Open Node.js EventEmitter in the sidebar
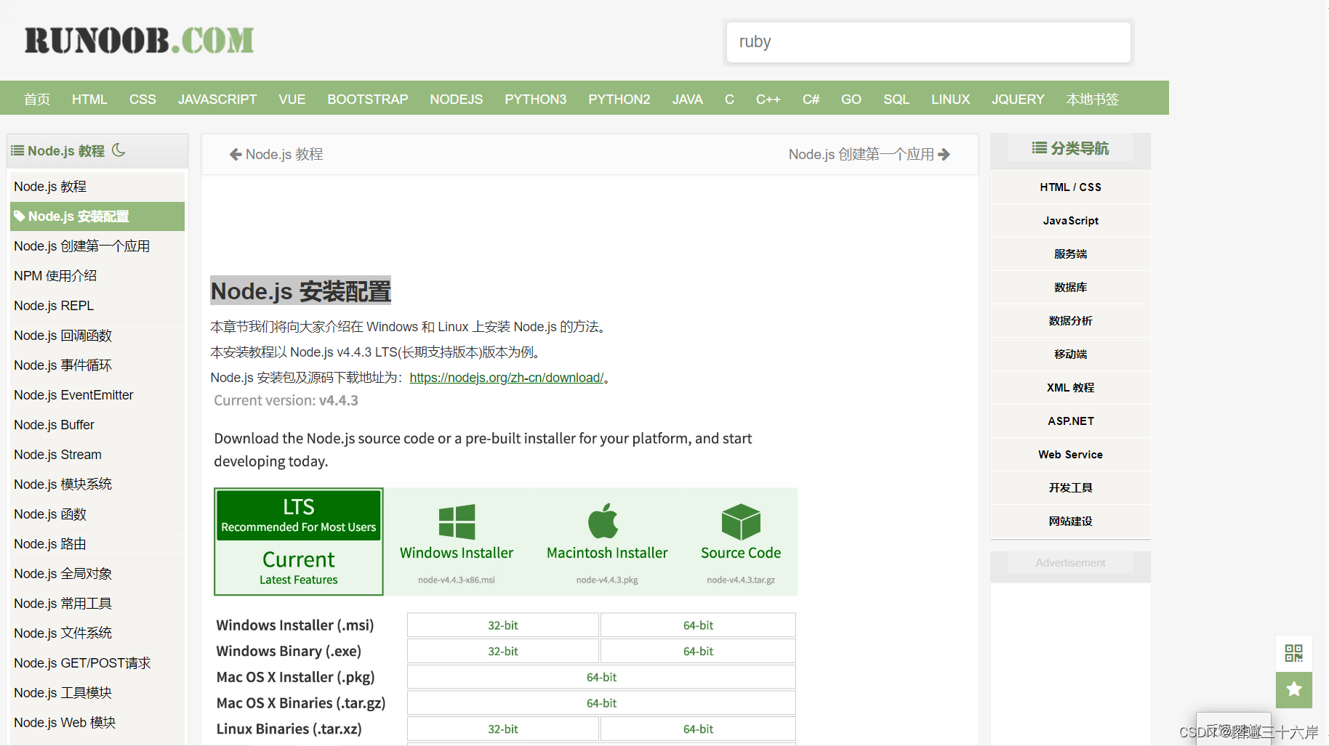The height and width of the screenshot is (746, 1329). 97,395
